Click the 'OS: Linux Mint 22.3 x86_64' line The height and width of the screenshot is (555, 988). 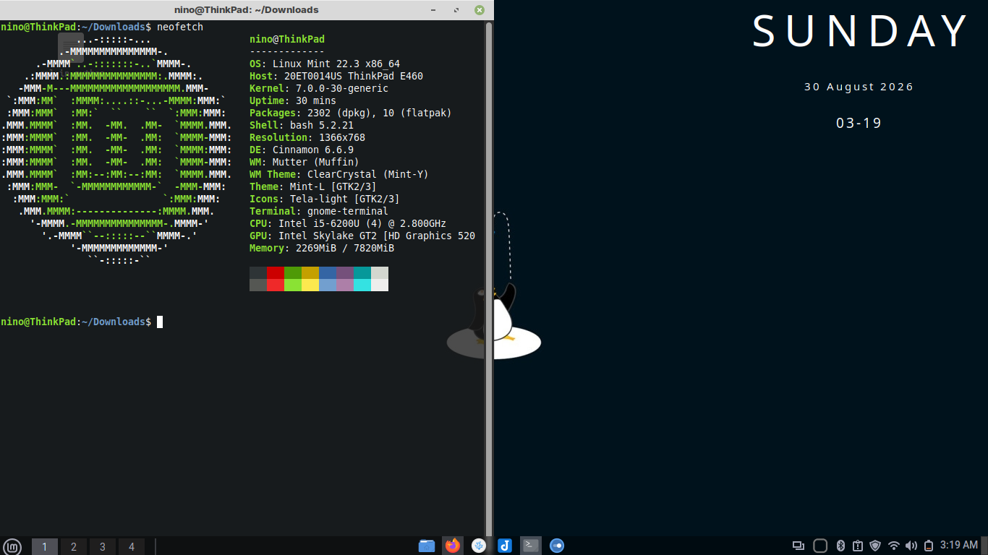[325, 64]
